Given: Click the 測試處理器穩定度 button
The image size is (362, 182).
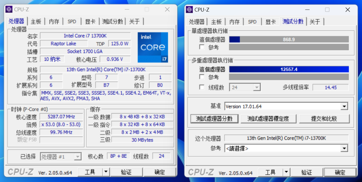Looking at the screenshot, I should point(268,119).
